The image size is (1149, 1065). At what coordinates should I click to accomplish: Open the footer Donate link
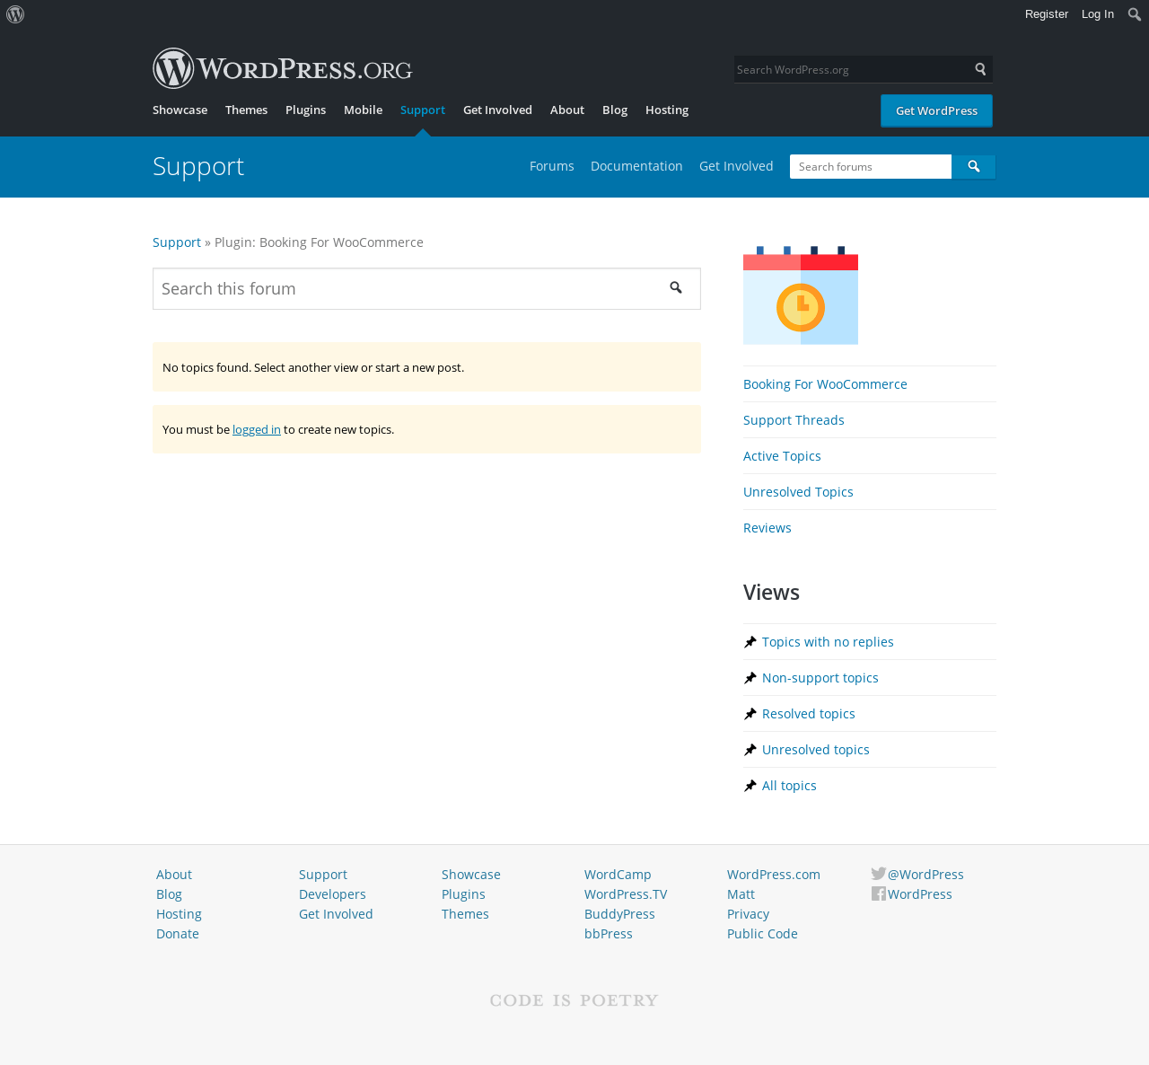178,934
